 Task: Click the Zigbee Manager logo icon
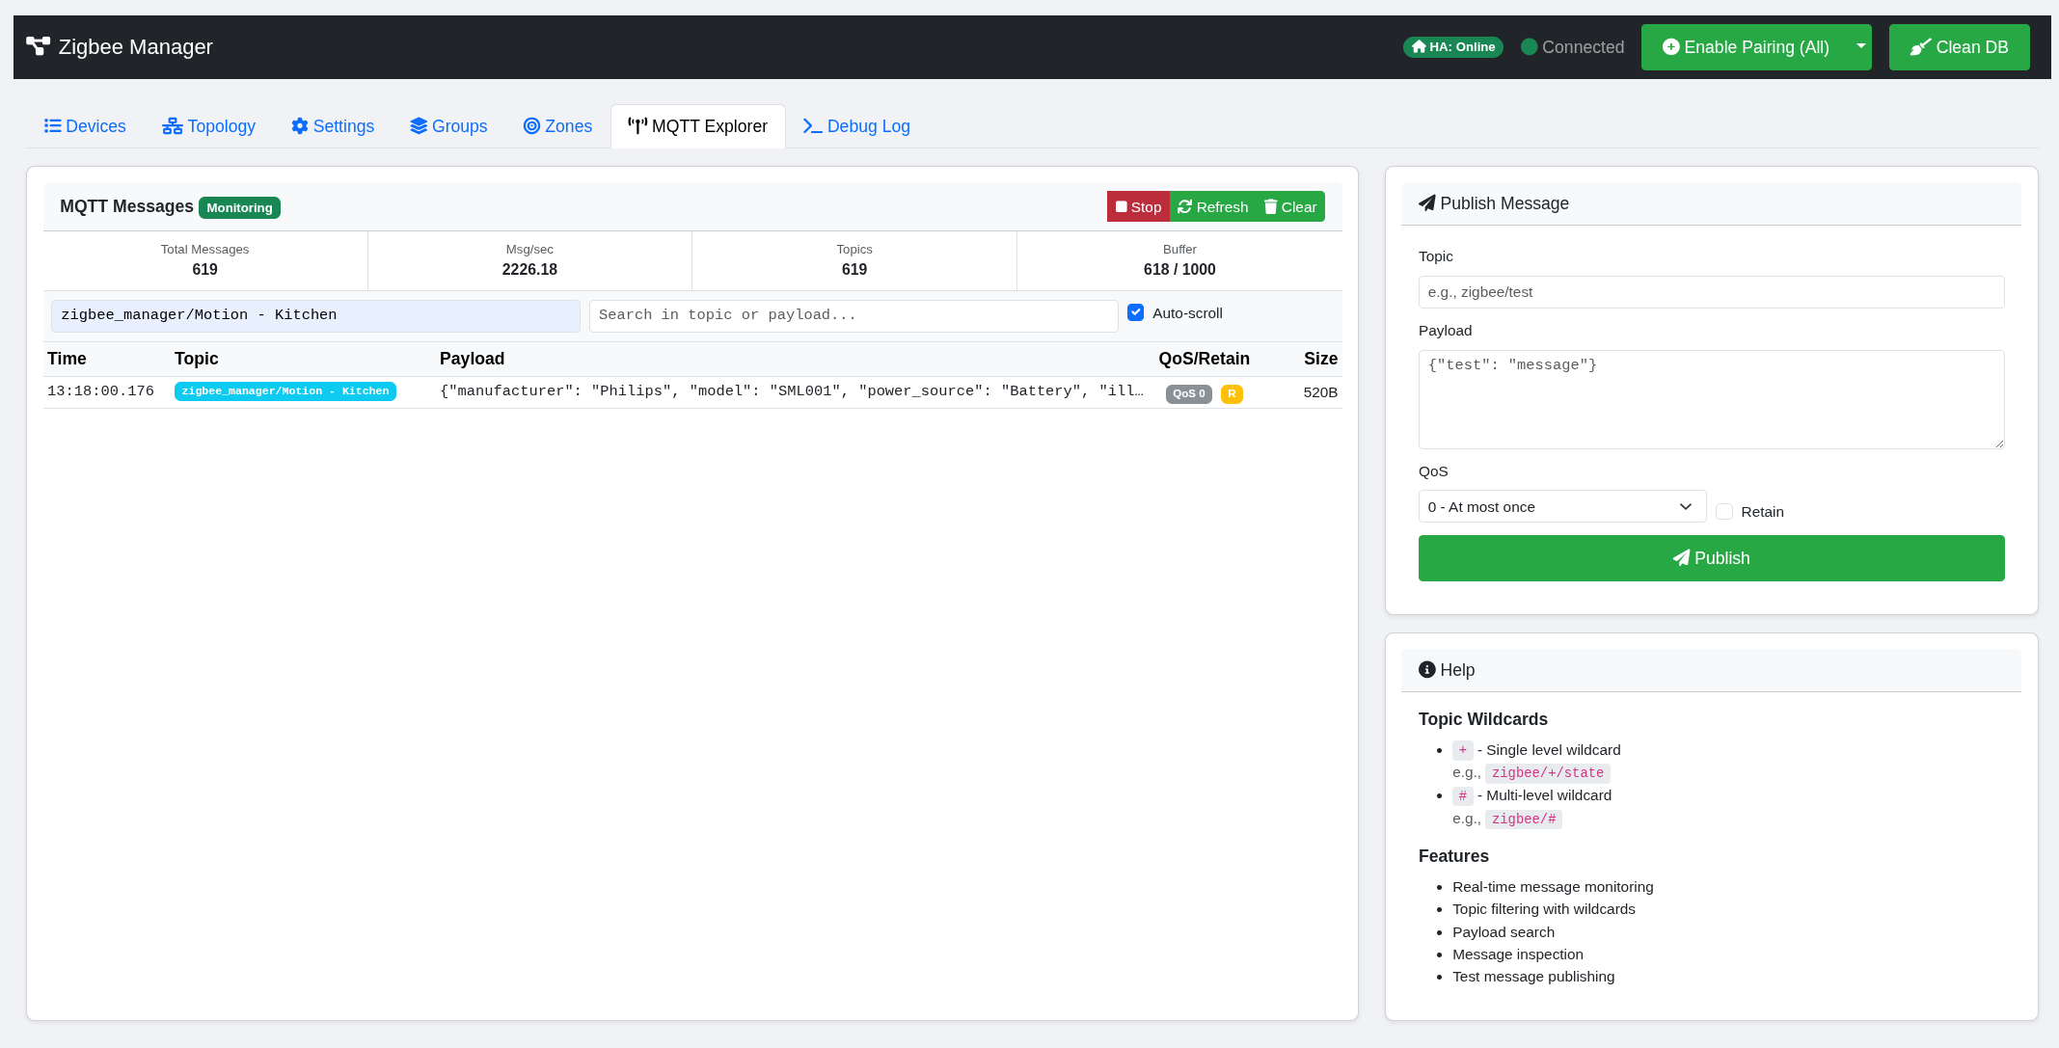coord(38,46)
